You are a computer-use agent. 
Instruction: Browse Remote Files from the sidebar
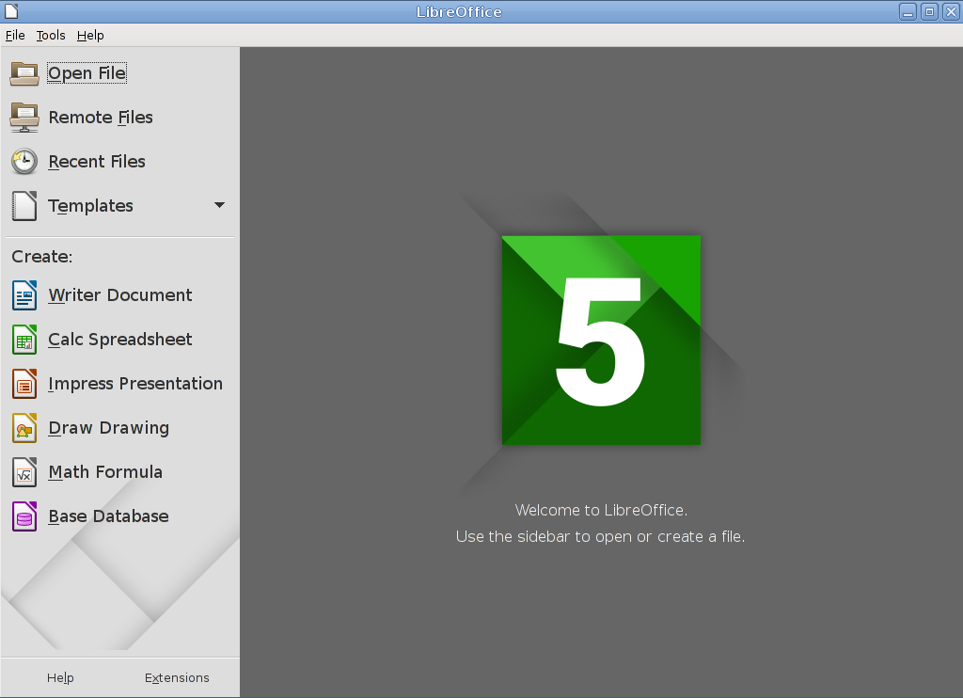[x=100, y=118]
